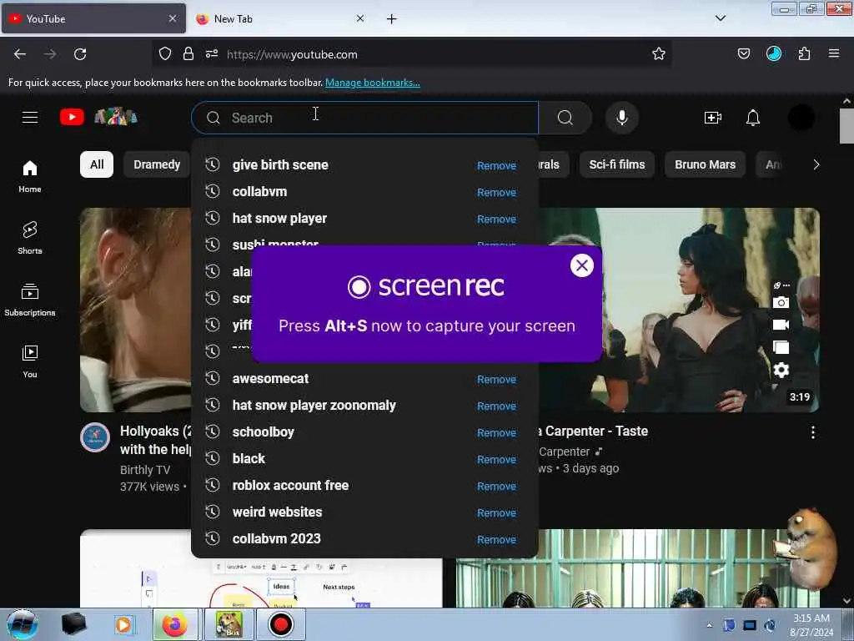Select the YouTube browser tab
Image resolution: width=854 pixels, height=641 pixels.
(x=93, y=19)
